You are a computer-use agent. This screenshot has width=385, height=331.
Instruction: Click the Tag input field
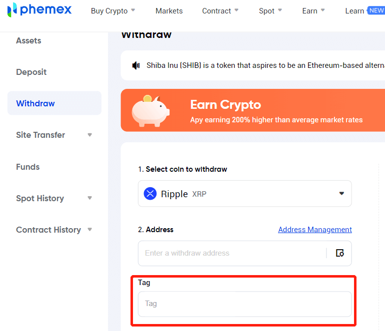(244, 304)
